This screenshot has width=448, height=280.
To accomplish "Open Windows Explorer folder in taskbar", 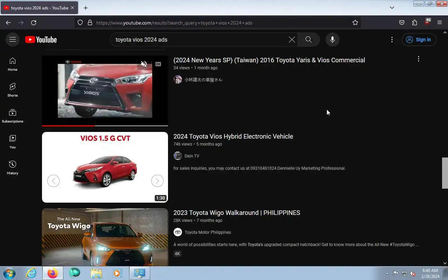I will (96, 273).
